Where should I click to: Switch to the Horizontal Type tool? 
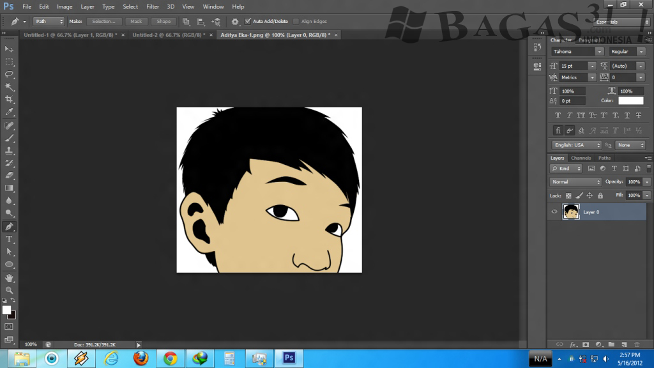(x=9, y=239)
